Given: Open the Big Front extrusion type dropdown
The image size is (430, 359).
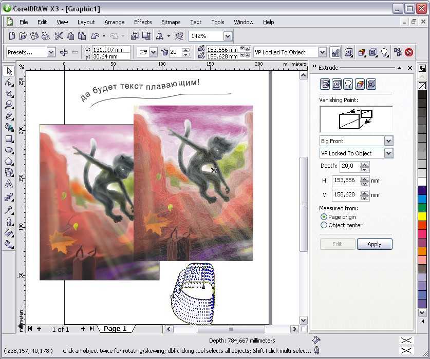Looking at the screenshot, I should (388, 141).
